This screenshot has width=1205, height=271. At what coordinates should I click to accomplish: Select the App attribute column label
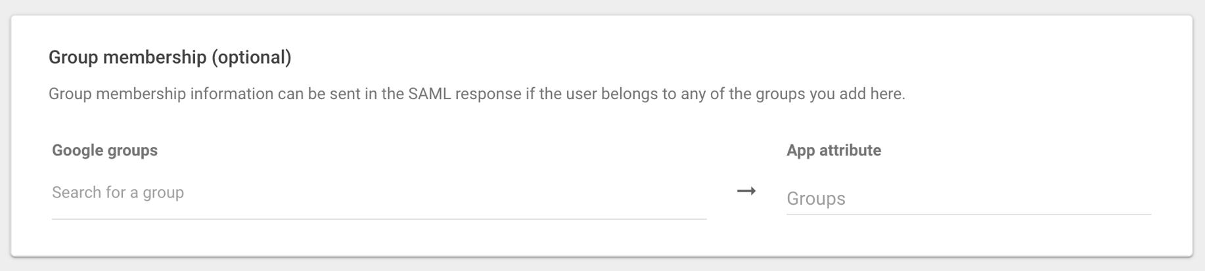point(833,150)
